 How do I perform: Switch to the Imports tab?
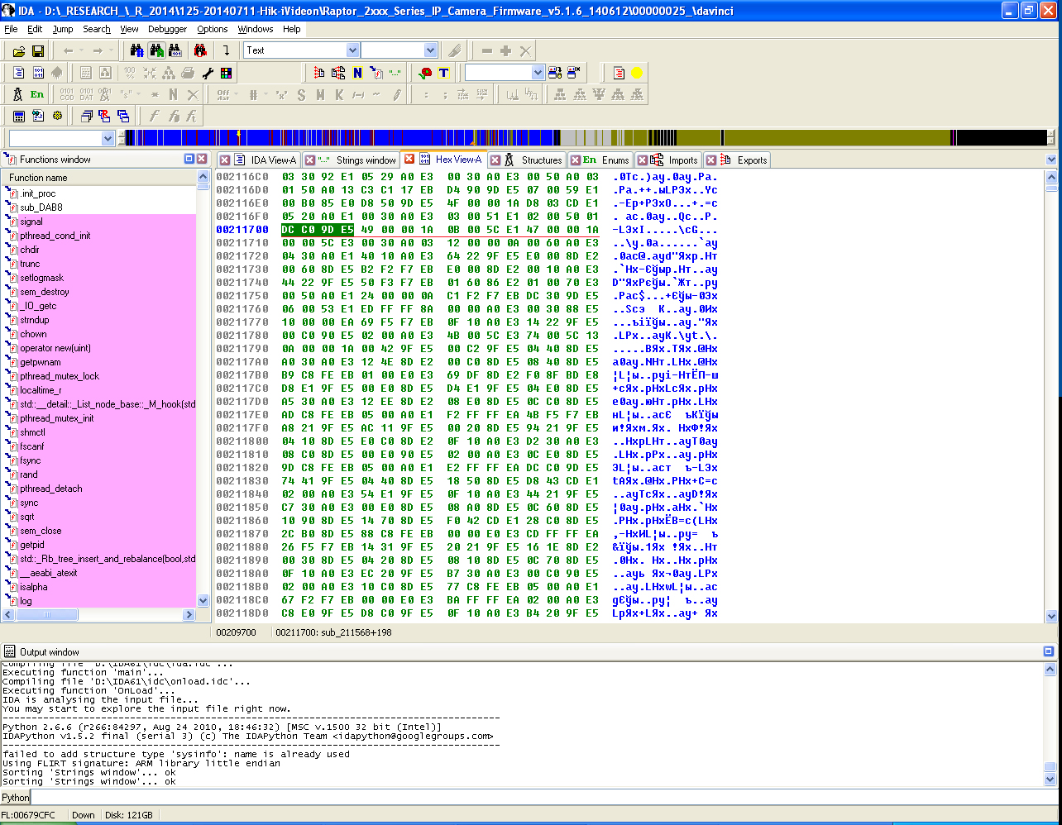coord(682,160)
